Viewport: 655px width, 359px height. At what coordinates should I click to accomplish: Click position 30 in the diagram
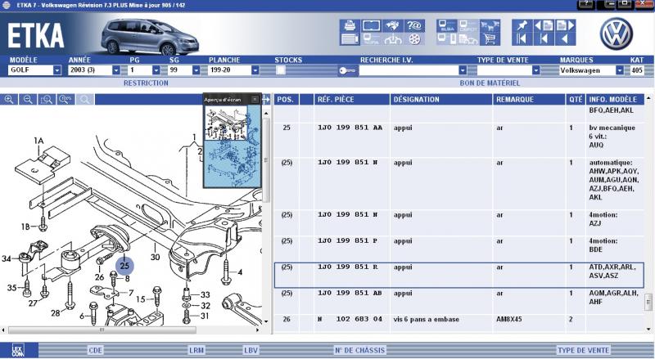(155, 257)
